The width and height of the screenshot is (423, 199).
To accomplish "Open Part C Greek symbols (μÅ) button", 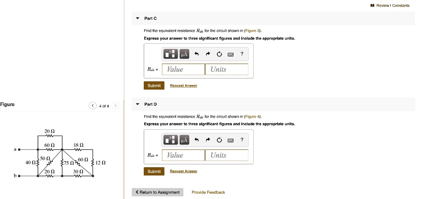I will (x=184, y=54).
